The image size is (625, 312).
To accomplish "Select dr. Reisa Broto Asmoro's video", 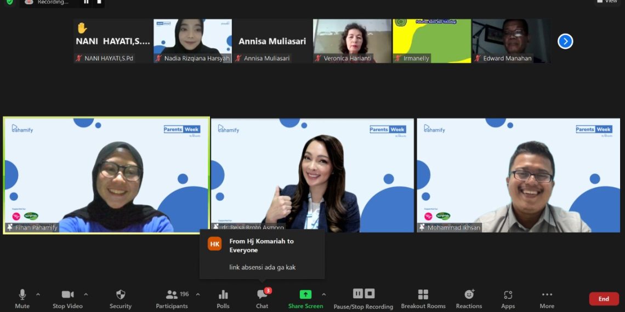I will tap(312, 175).
